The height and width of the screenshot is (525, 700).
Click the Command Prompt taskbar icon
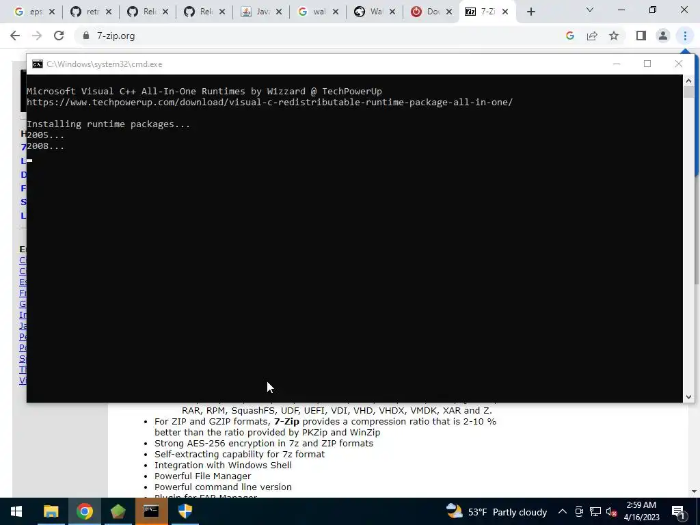(151, 511)
